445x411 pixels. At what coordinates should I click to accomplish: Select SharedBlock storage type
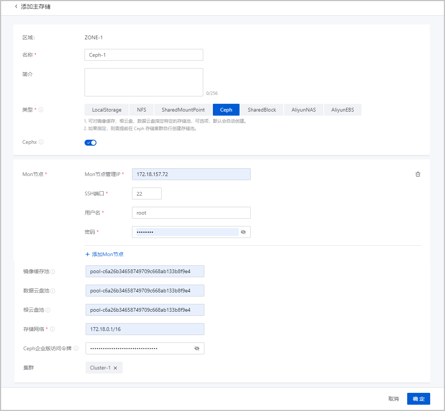point(262,110)
